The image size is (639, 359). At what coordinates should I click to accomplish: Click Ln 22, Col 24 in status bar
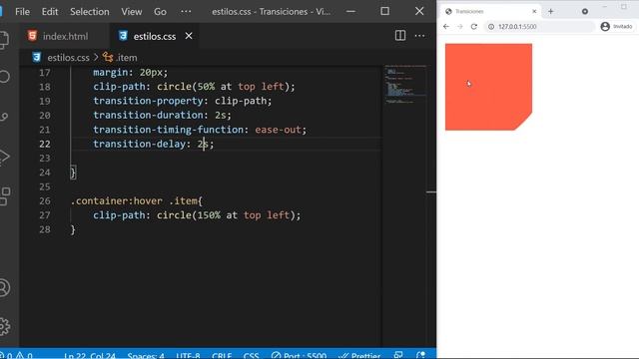click(x=90, y=355)
